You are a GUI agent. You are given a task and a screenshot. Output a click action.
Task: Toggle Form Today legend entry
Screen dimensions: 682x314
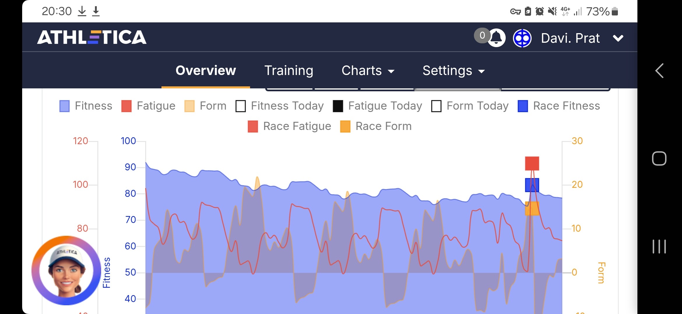pos(470,106)
